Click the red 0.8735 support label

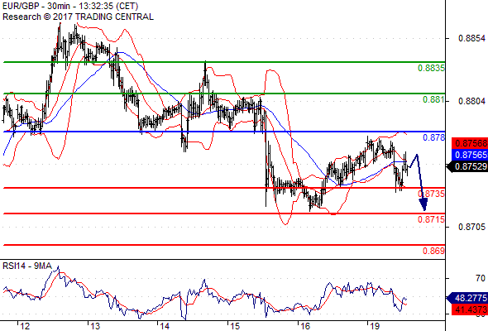coord(431,194)
